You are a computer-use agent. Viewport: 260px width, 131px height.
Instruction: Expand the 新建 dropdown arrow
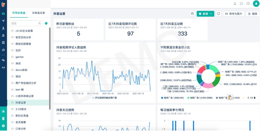(x=211, y=14)
